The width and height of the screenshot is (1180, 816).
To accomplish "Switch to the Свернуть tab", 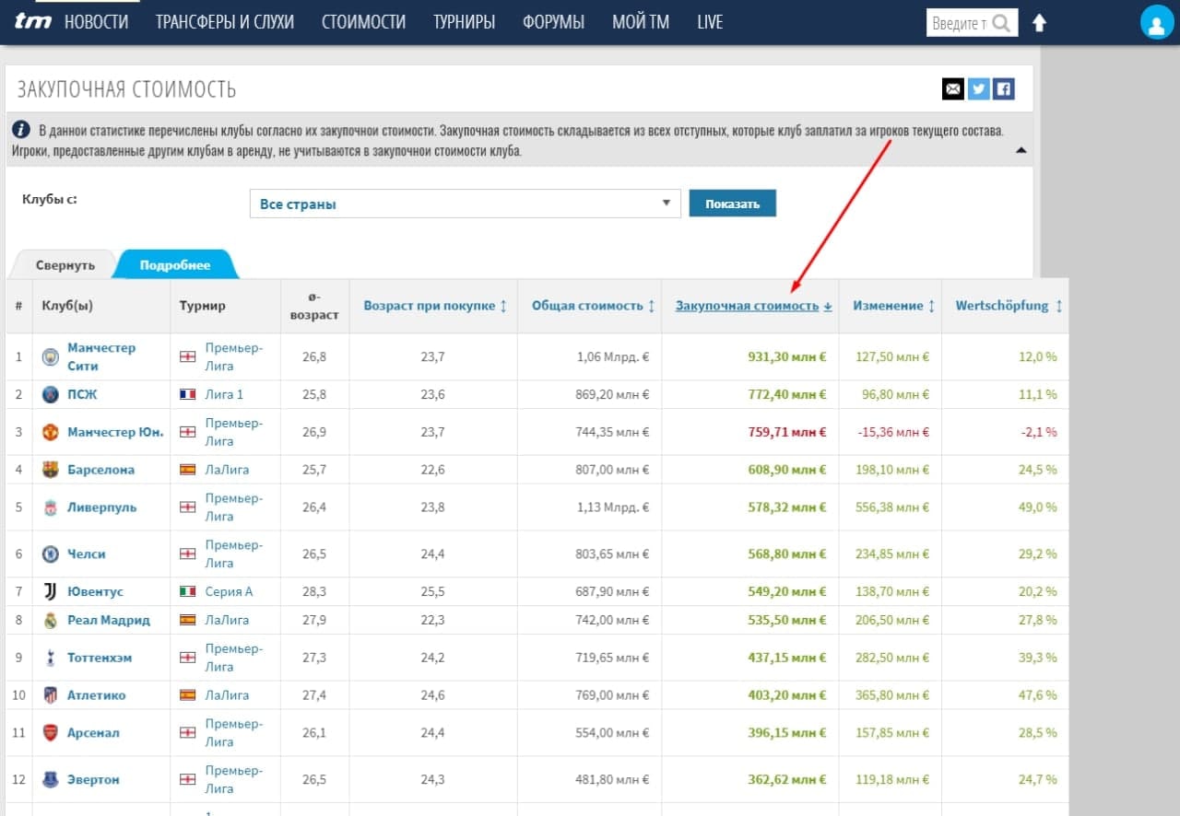I will (65, 265).
